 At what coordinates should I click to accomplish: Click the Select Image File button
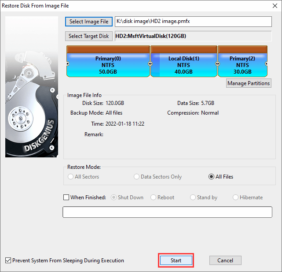pyautogui.click(x=88, y=22)
